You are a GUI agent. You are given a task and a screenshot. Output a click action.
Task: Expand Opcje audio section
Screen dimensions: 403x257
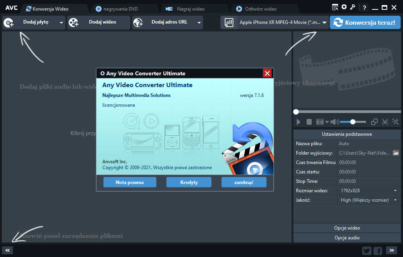(x=347, y=237)
